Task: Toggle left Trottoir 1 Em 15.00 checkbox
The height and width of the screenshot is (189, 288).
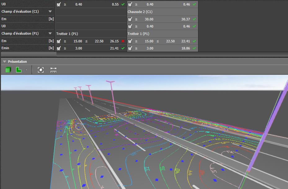Action: [x=59, y=41]
